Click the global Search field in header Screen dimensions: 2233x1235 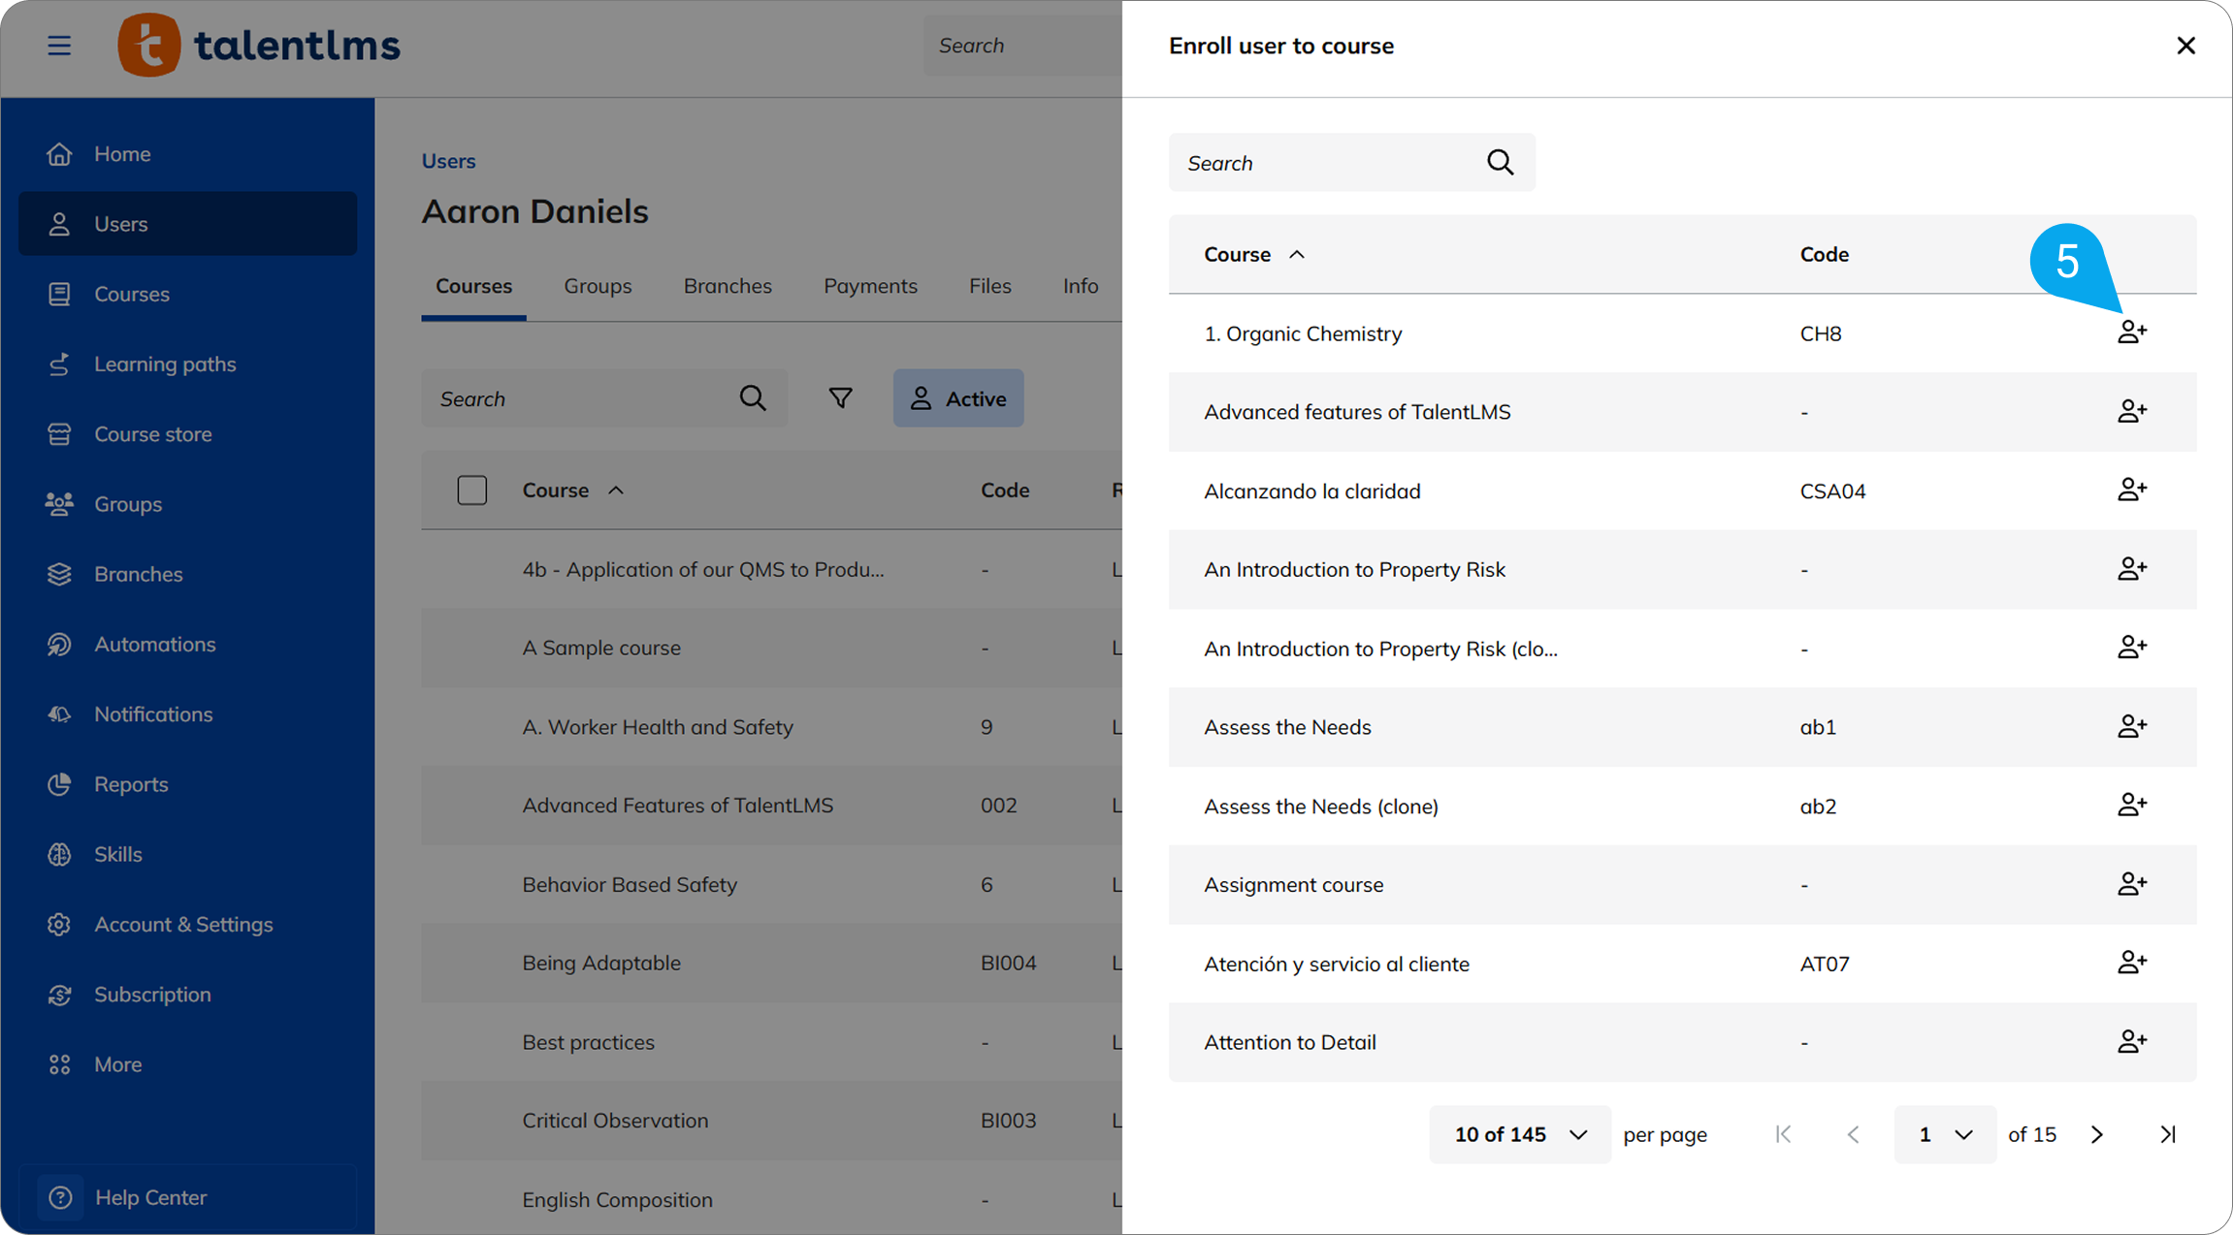coord(1023,45)
